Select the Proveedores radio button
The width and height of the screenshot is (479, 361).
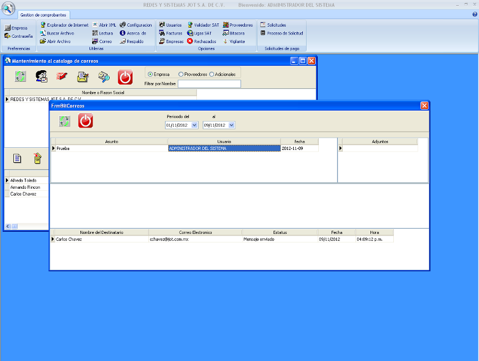coord(181,74)
